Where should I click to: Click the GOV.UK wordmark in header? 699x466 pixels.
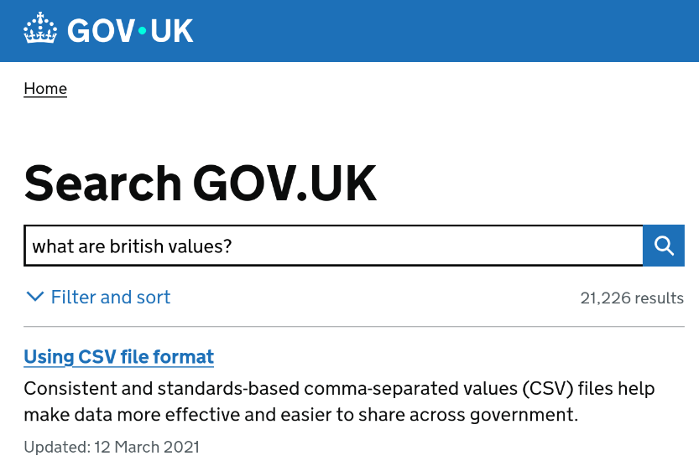(130, 31)
